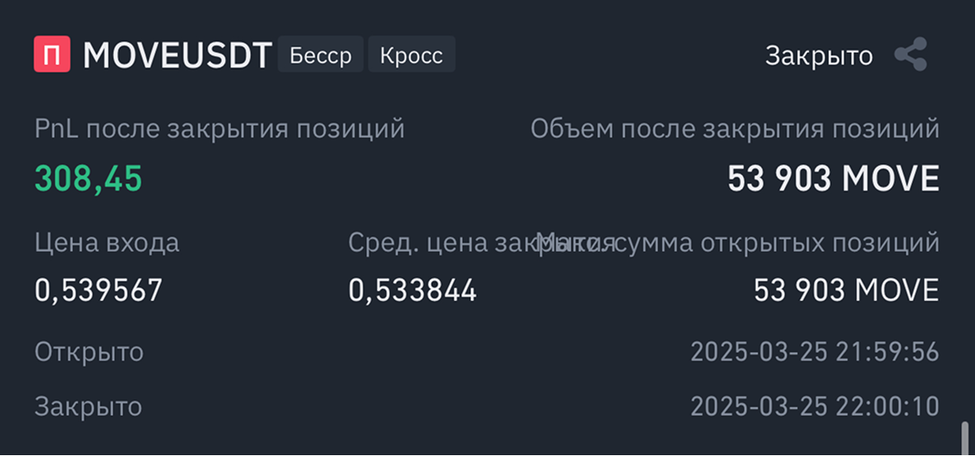
Task: Click the entry price 0,539567
Action: [x=99, y=290]
